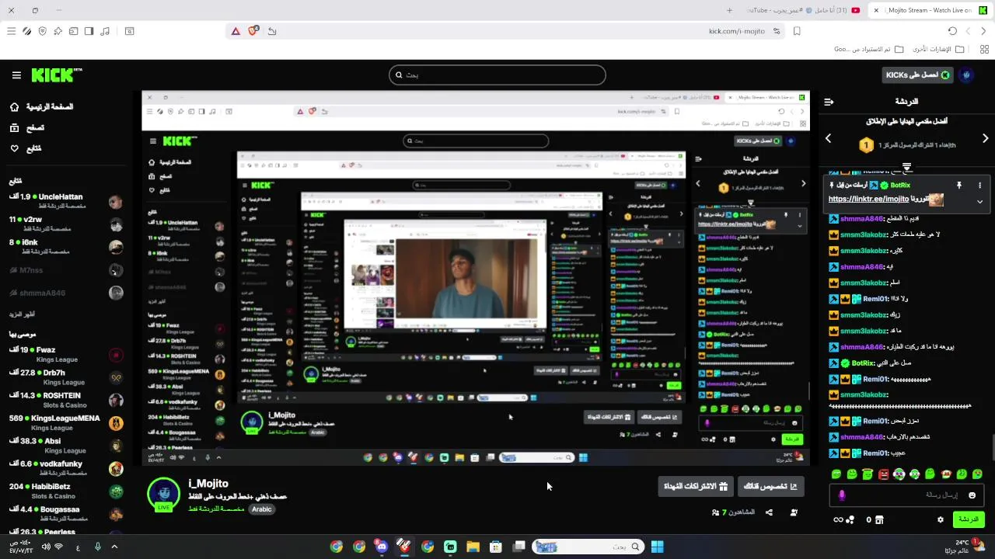Screen dimensions: 995x559
Task: Bookmark this page with bookmark icon
Action: [797, 31]
